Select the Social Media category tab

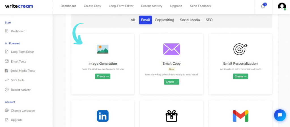click(x=190, y=20)
